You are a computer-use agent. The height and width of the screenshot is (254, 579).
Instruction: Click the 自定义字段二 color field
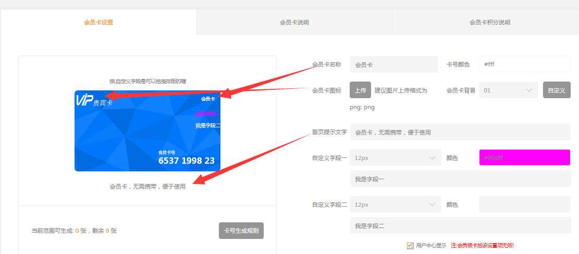pos(524,204)
